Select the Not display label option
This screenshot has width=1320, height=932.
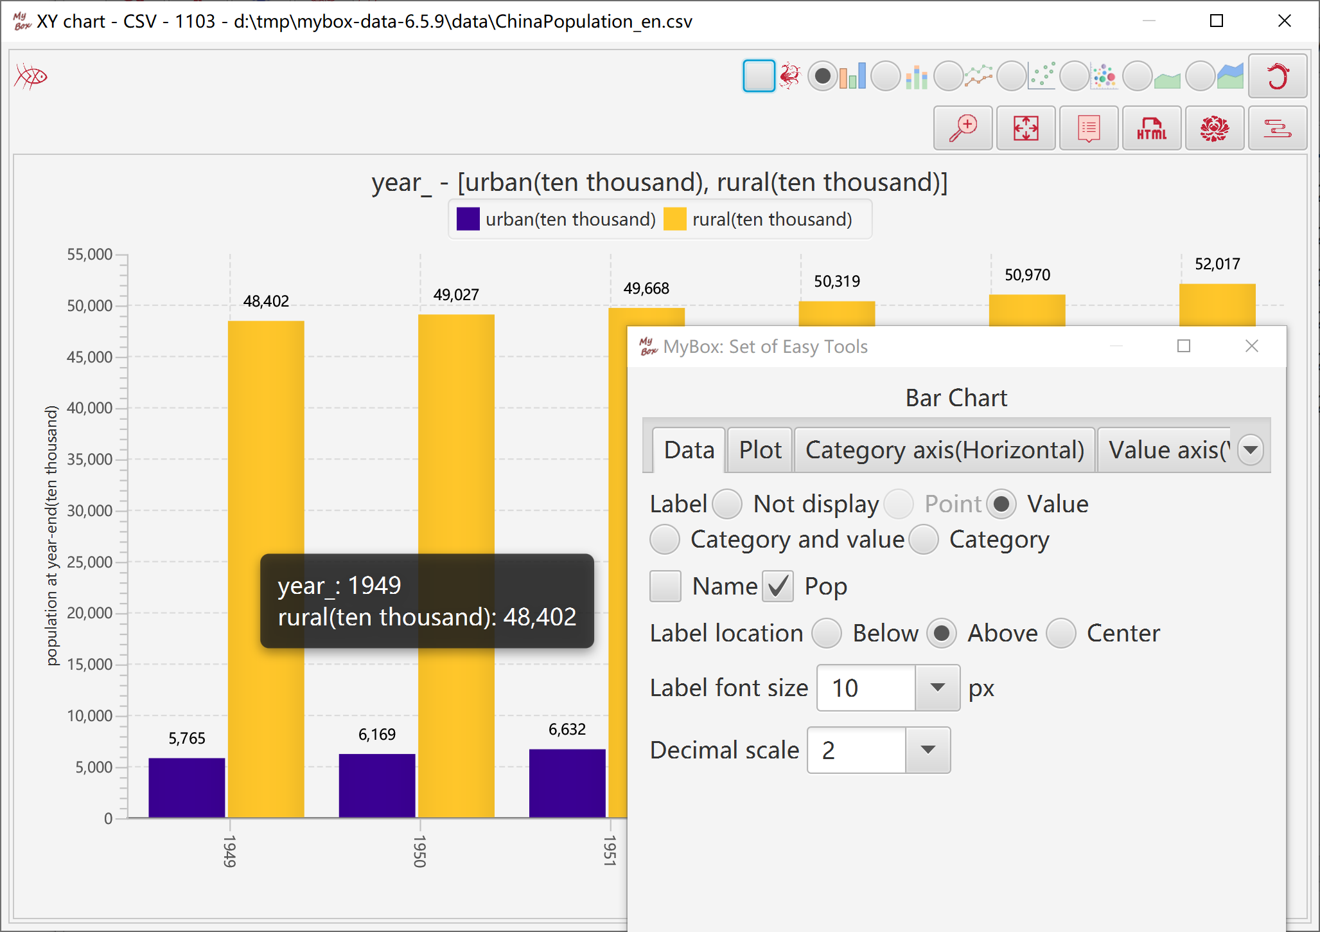727,504
